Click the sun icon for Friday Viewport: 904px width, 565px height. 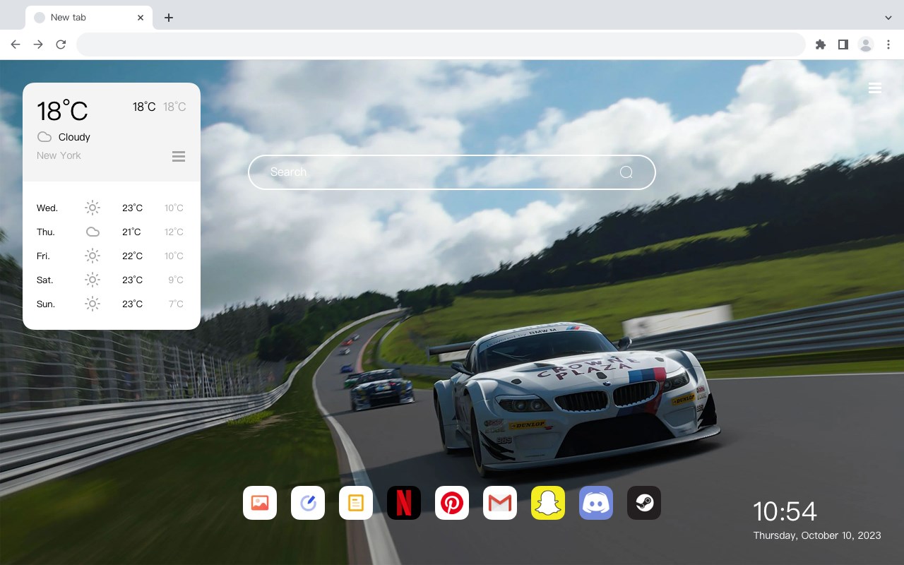click(x=93, y=256)
